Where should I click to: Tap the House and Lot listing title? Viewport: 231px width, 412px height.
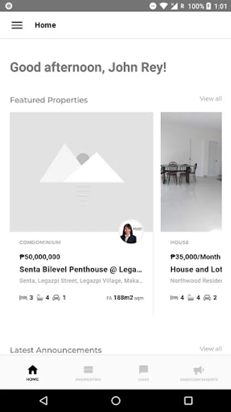[196, 270]
